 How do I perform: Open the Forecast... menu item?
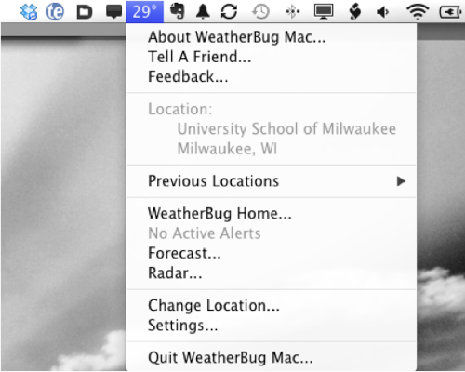point(272,253)
